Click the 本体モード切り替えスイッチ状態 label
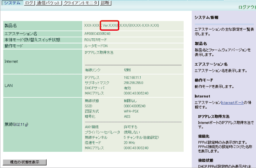 coord(32,40)
